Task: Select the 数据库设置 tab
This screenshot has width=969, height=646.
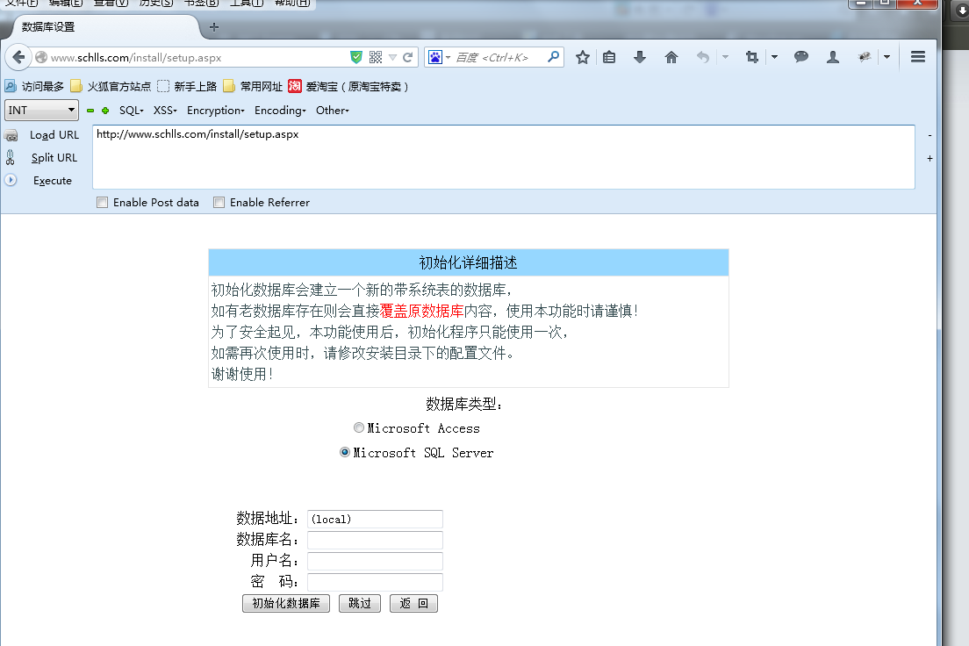Action: [104, 27]
